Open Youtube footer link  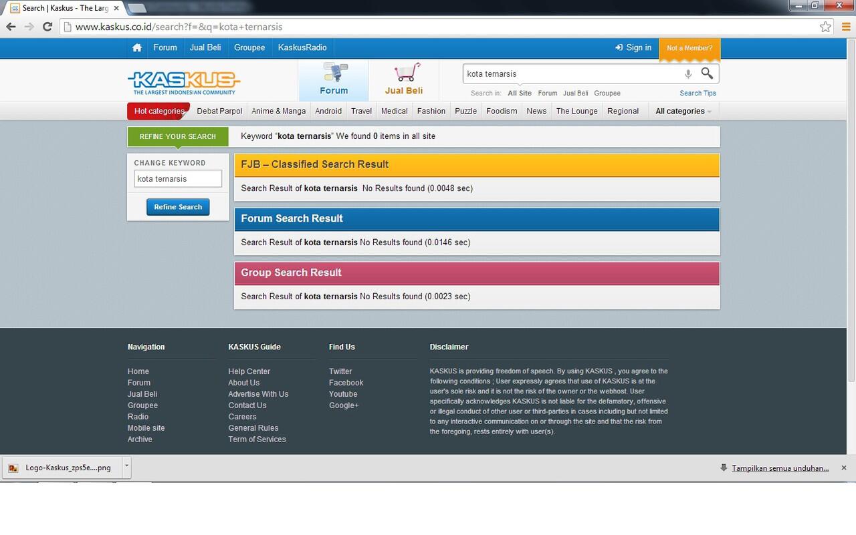click(343, 394)
